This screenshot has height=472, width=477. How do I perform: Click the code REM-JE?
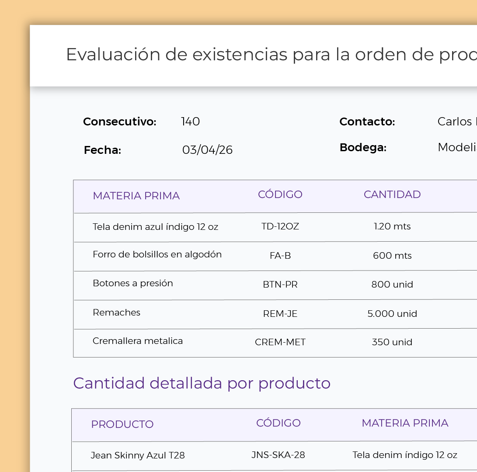coord(280,313)
